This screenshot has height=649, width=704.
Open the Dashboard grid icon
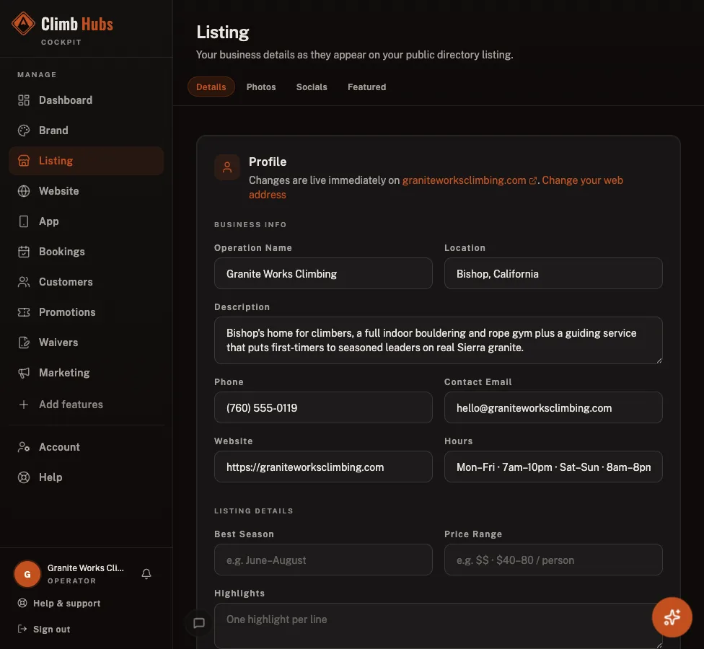coord(24,100)
